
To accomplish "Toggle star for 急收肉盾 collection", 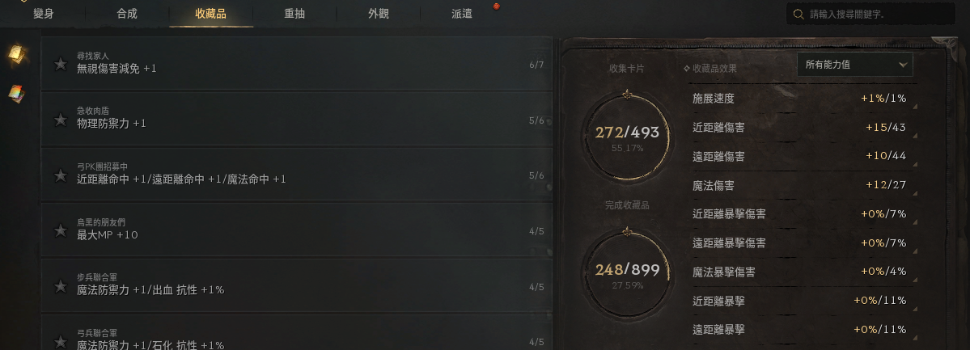I will click(61, 120).
